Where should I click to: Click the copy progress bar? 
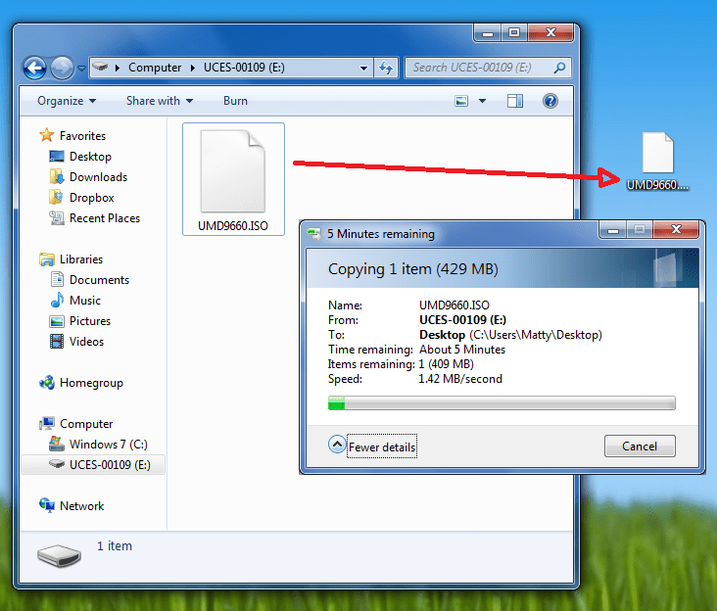tap(502, 403)
